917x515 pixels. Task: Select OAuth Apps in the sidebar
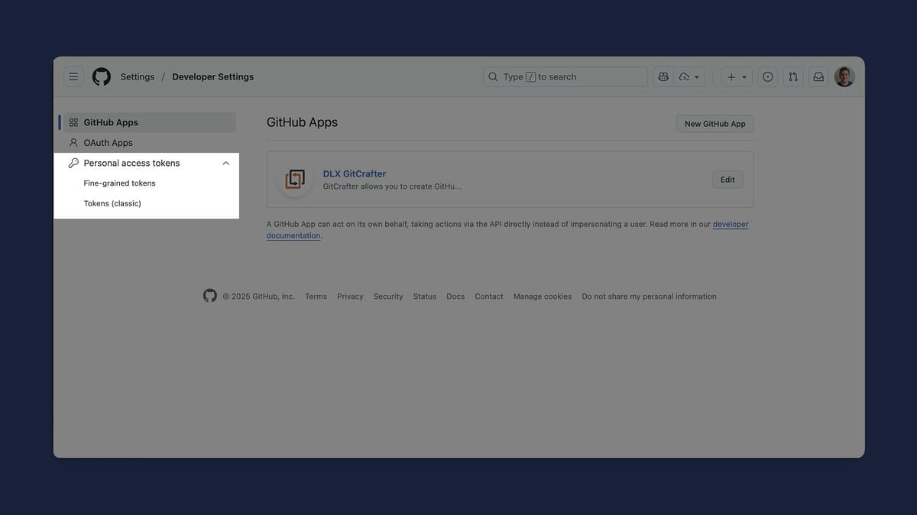click(108, 143)
